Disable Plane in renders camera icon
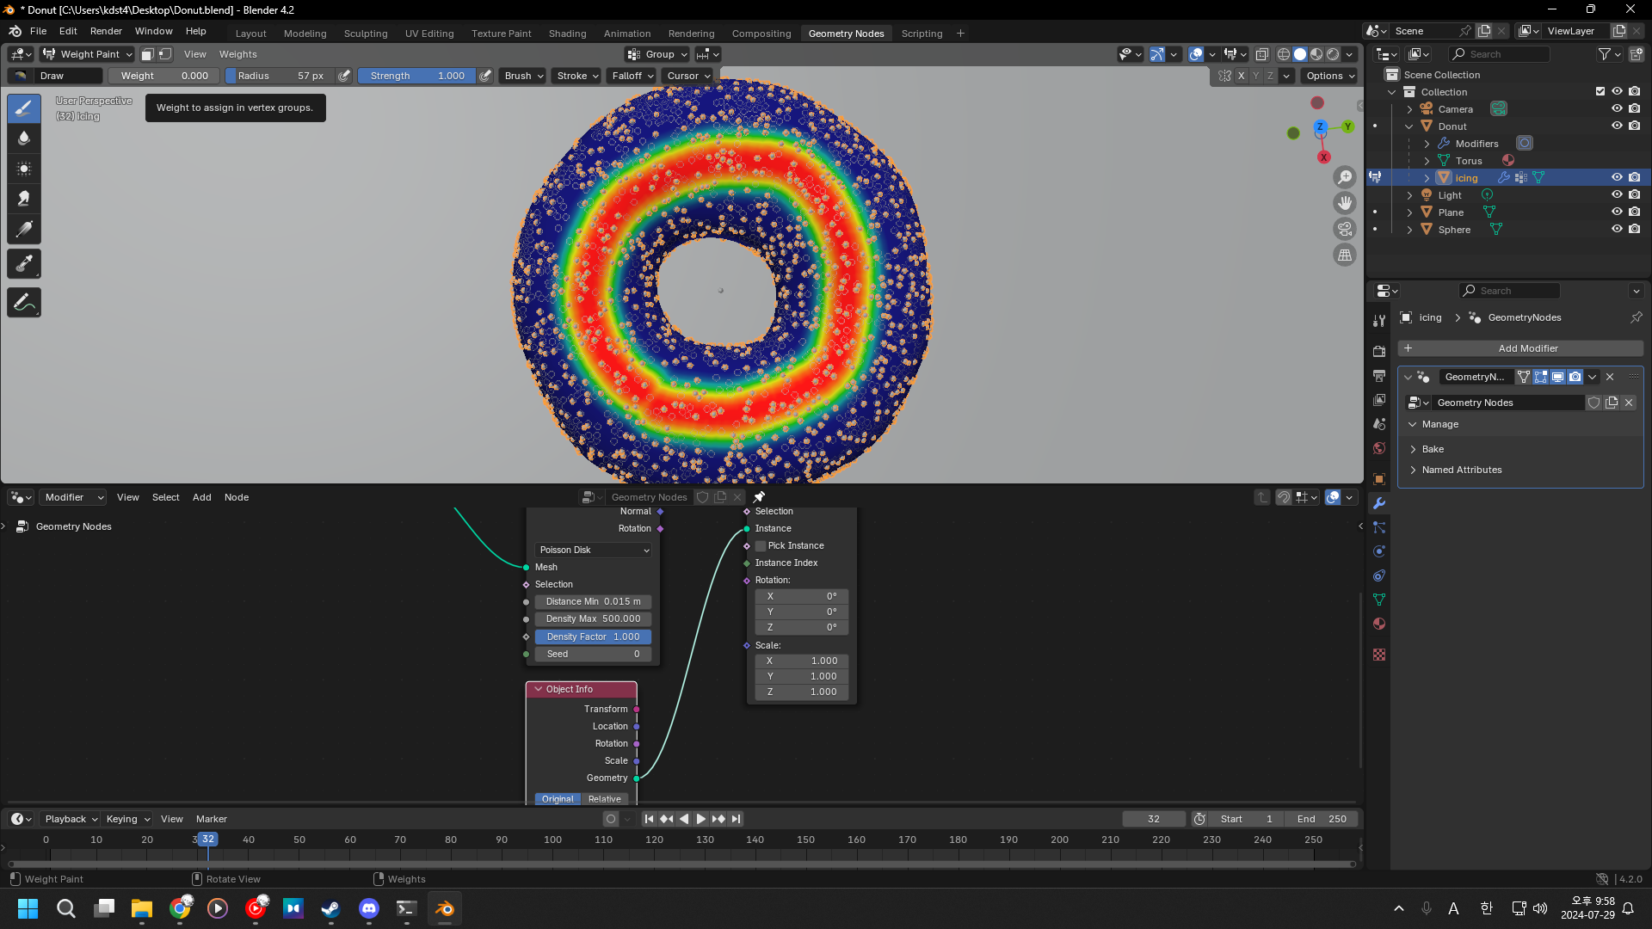 pos(1634,212)
